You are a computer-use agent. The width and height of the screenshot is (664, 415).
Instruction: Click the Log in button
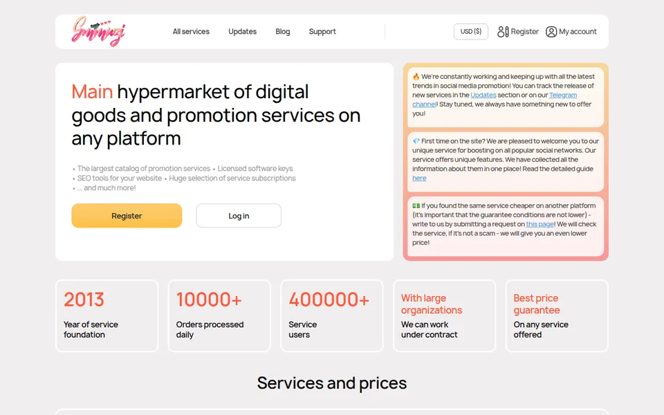pyautogui.click(x=239, y=216)
